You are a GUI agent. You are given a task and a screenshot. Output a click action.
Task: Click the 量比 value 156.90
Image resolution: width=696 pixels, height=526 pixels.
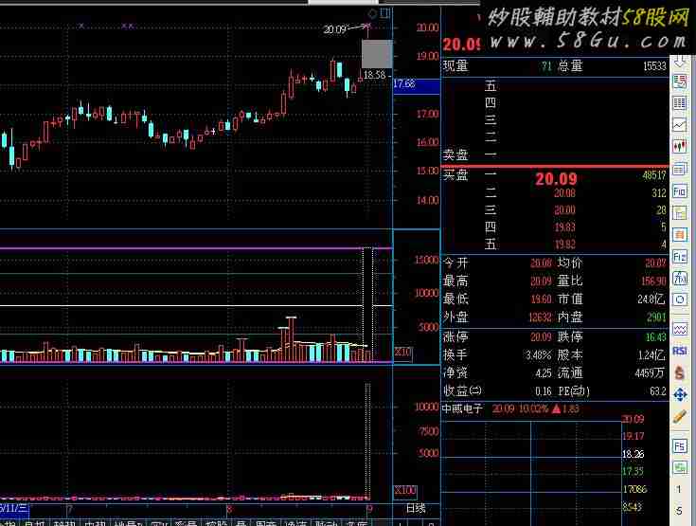(x=653, y=281)
